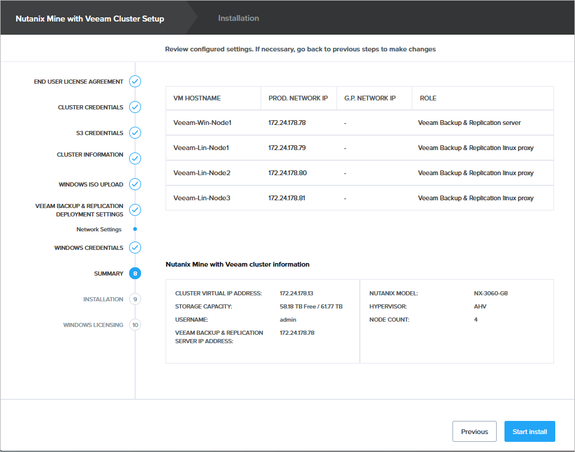Image resolution: width=575 pixels, height=452 pixels.
Task: Click the Network Settings dot marker
Action: [x=135, y=229]
